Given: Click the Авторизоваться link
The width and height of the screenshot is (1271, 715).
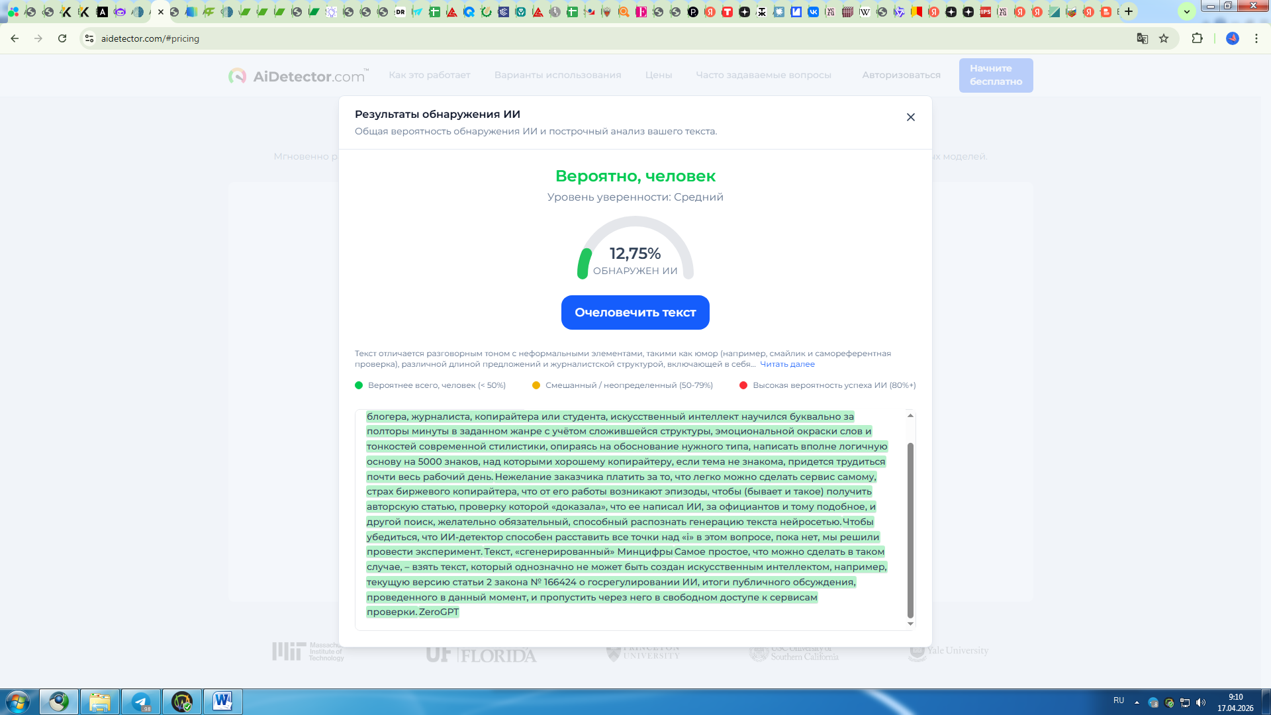Looking at the screenshot, I should coord(901,75).
